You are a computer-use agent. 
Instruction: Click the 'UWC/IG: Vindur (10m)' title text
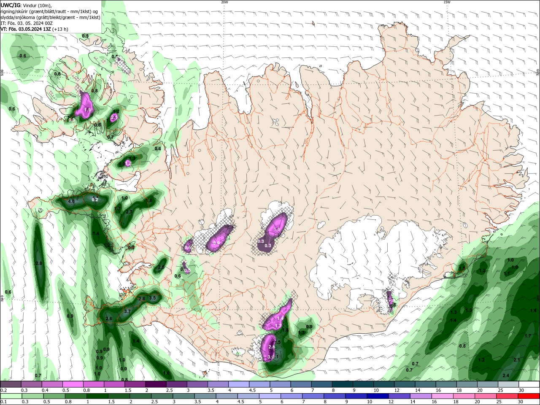click(26, 5)
